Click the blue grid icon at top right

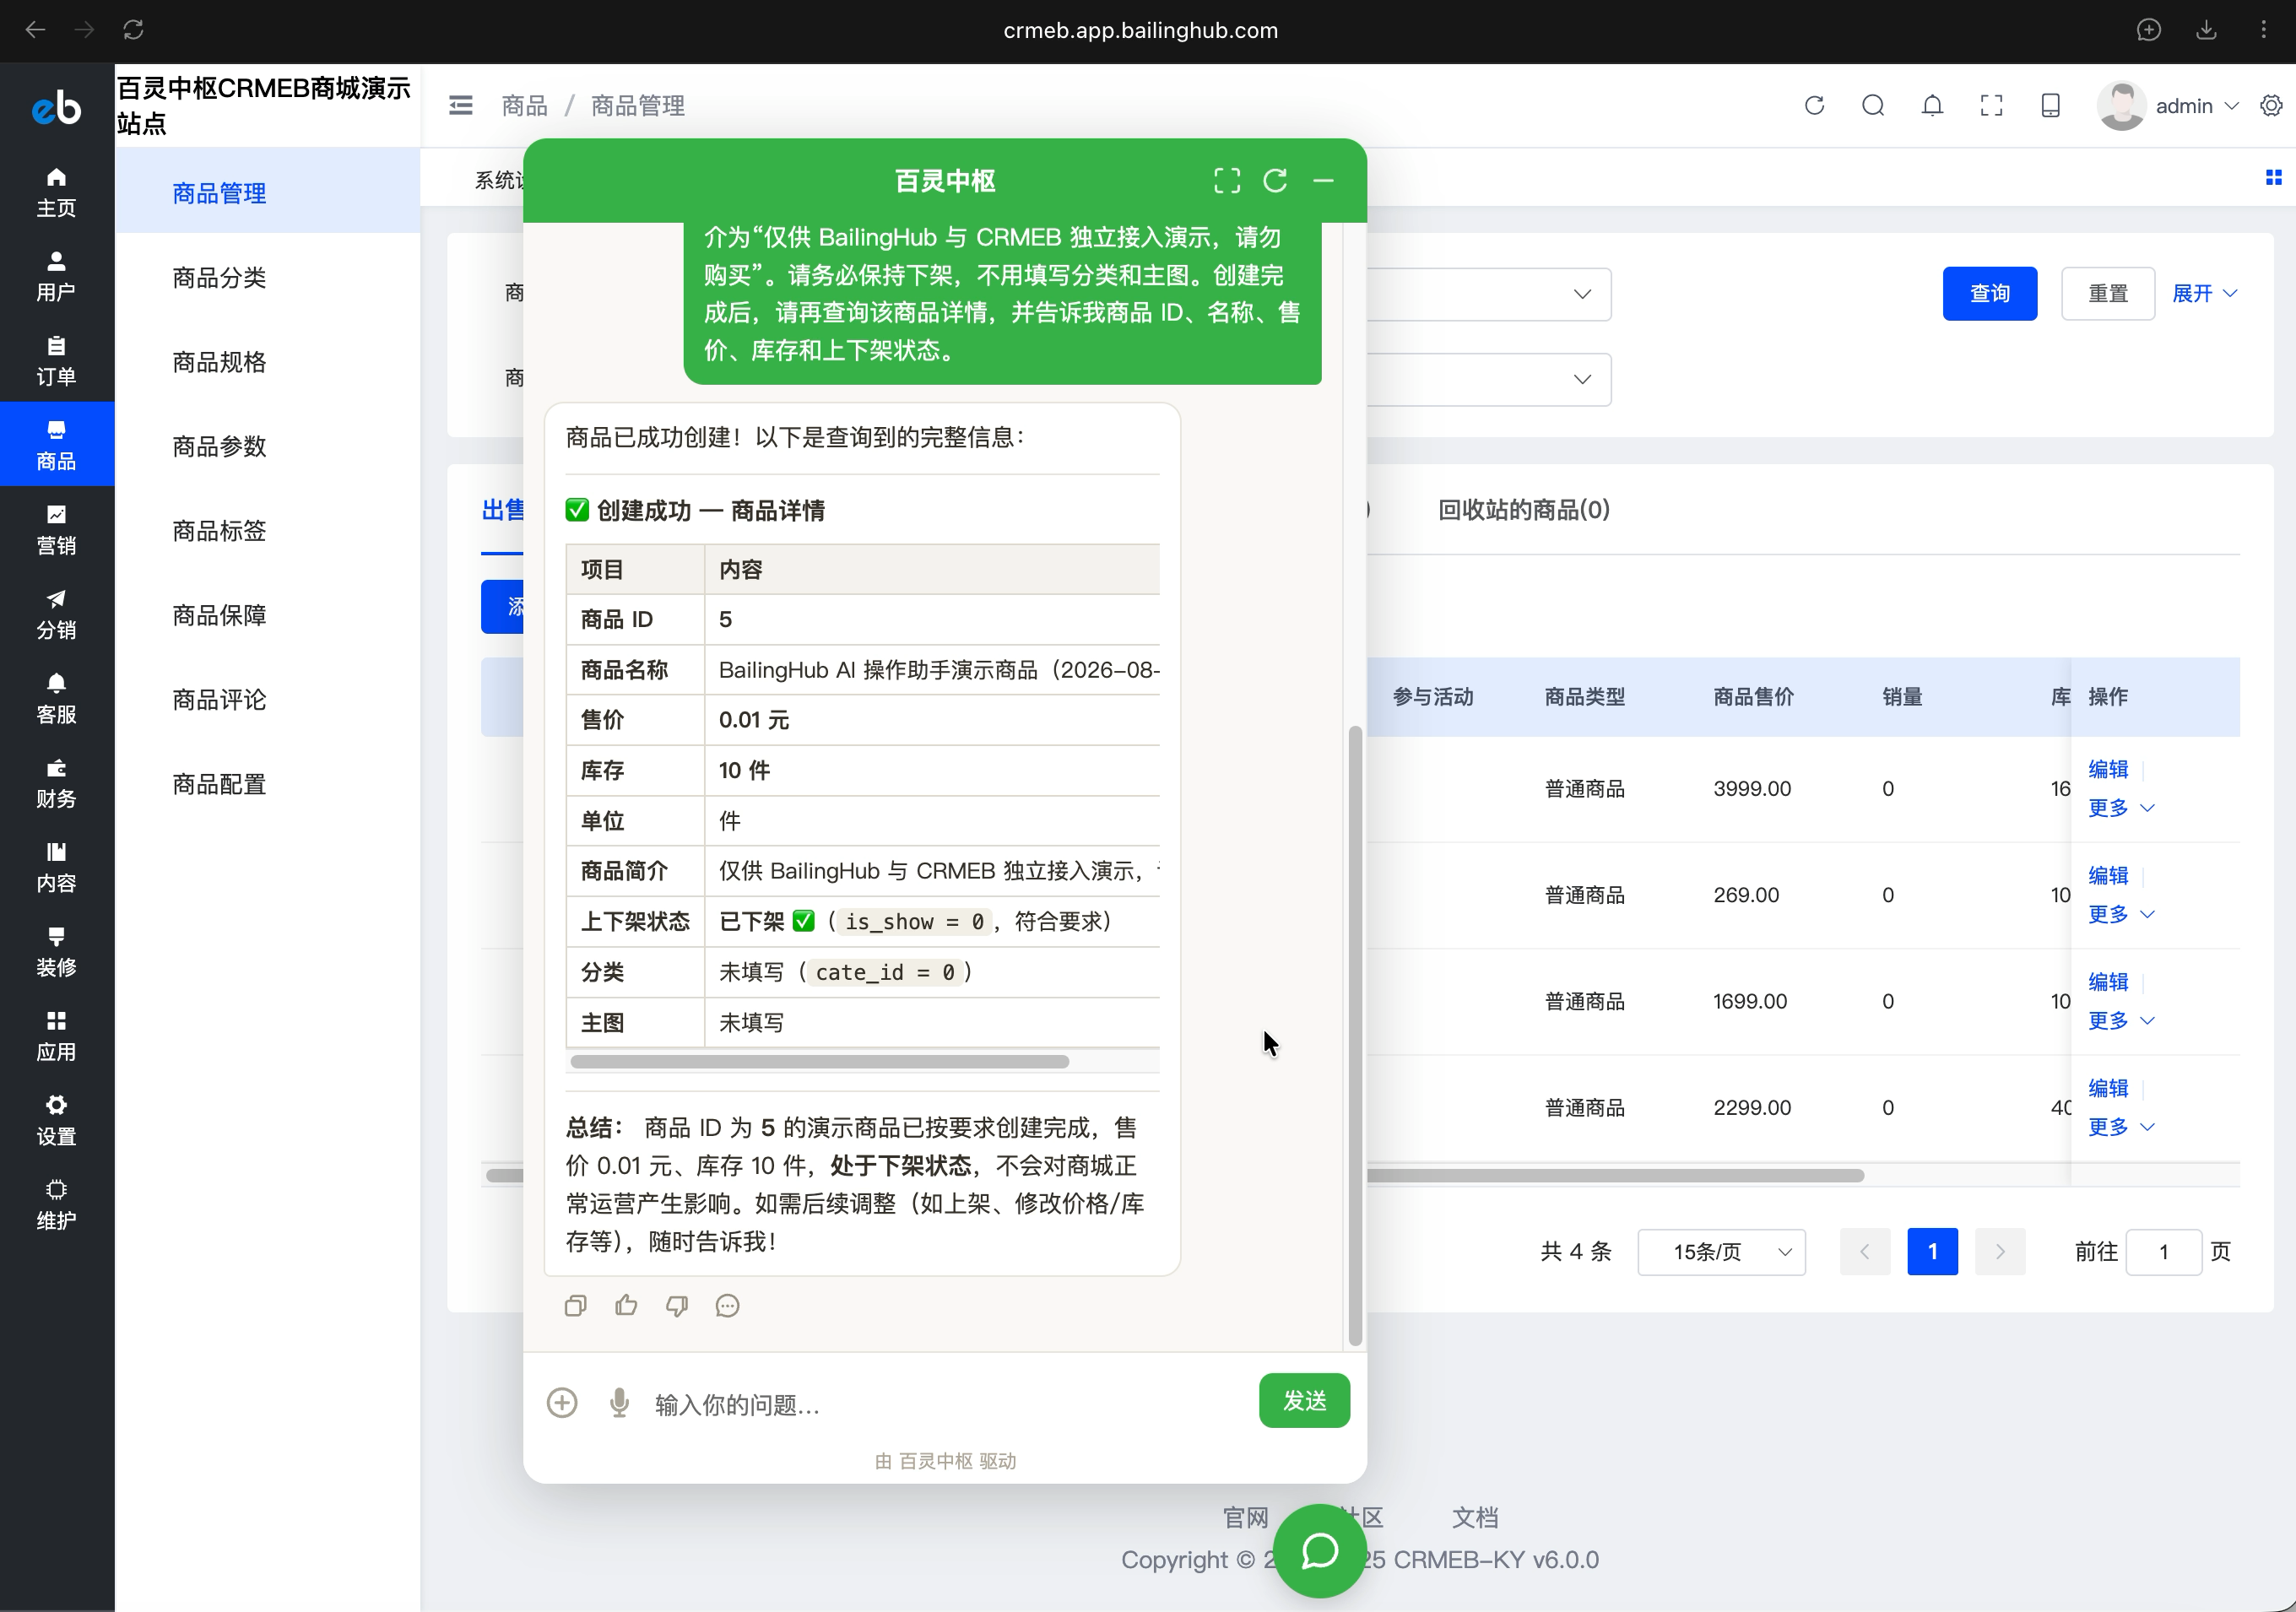pos(2273,177)
